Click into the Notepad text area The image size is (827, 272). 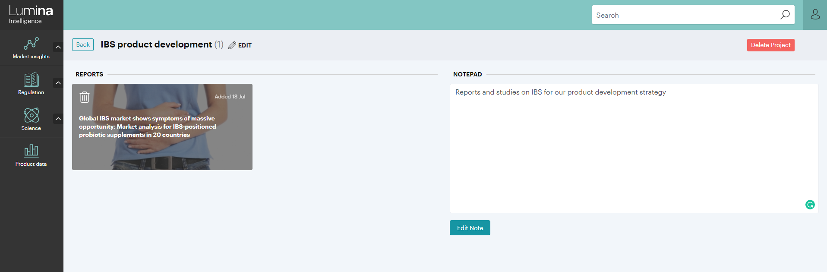click(634, 149)
